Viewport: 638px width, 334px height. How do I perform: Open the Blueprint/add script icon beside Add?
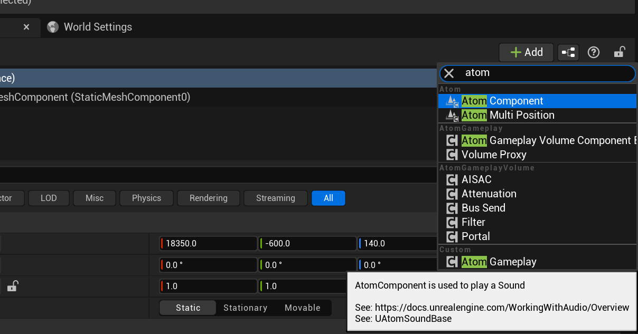pos(568,52)
